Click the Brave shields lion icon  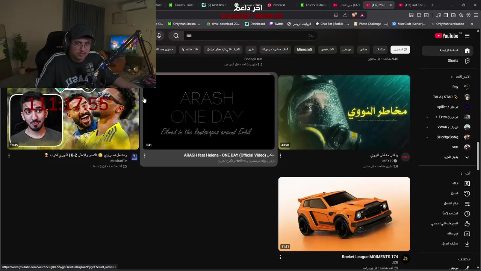[354, 15]
